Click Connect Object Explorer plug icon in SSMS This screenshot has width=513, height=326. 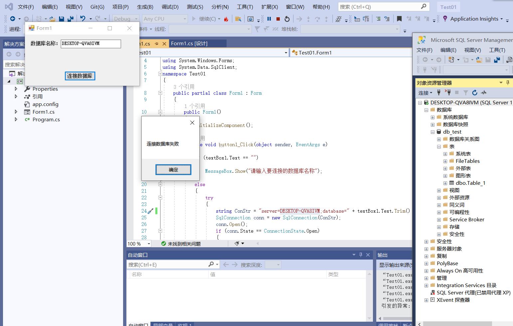[439, 92]
